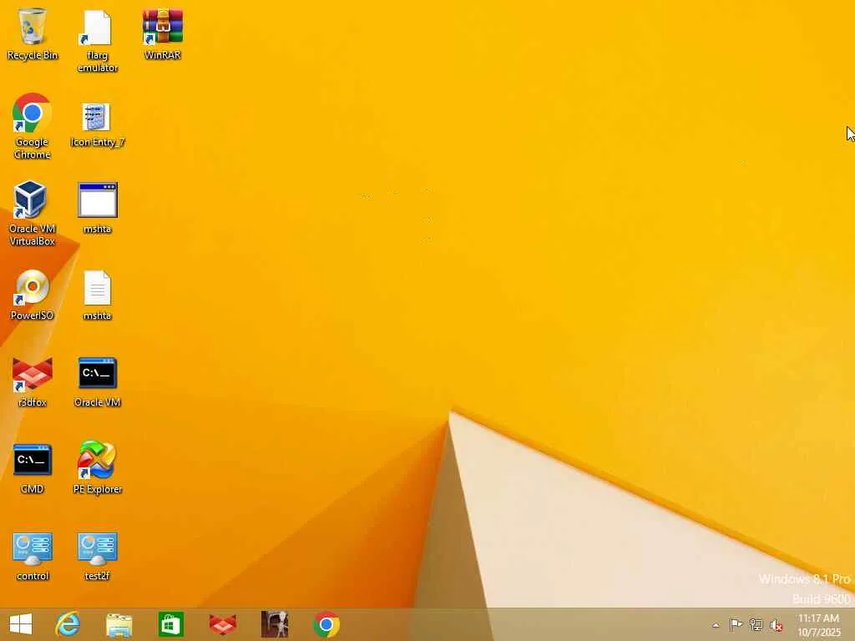
Task: Open the WinRAR desktop shortcut
Action: click(x=163, y=33)
